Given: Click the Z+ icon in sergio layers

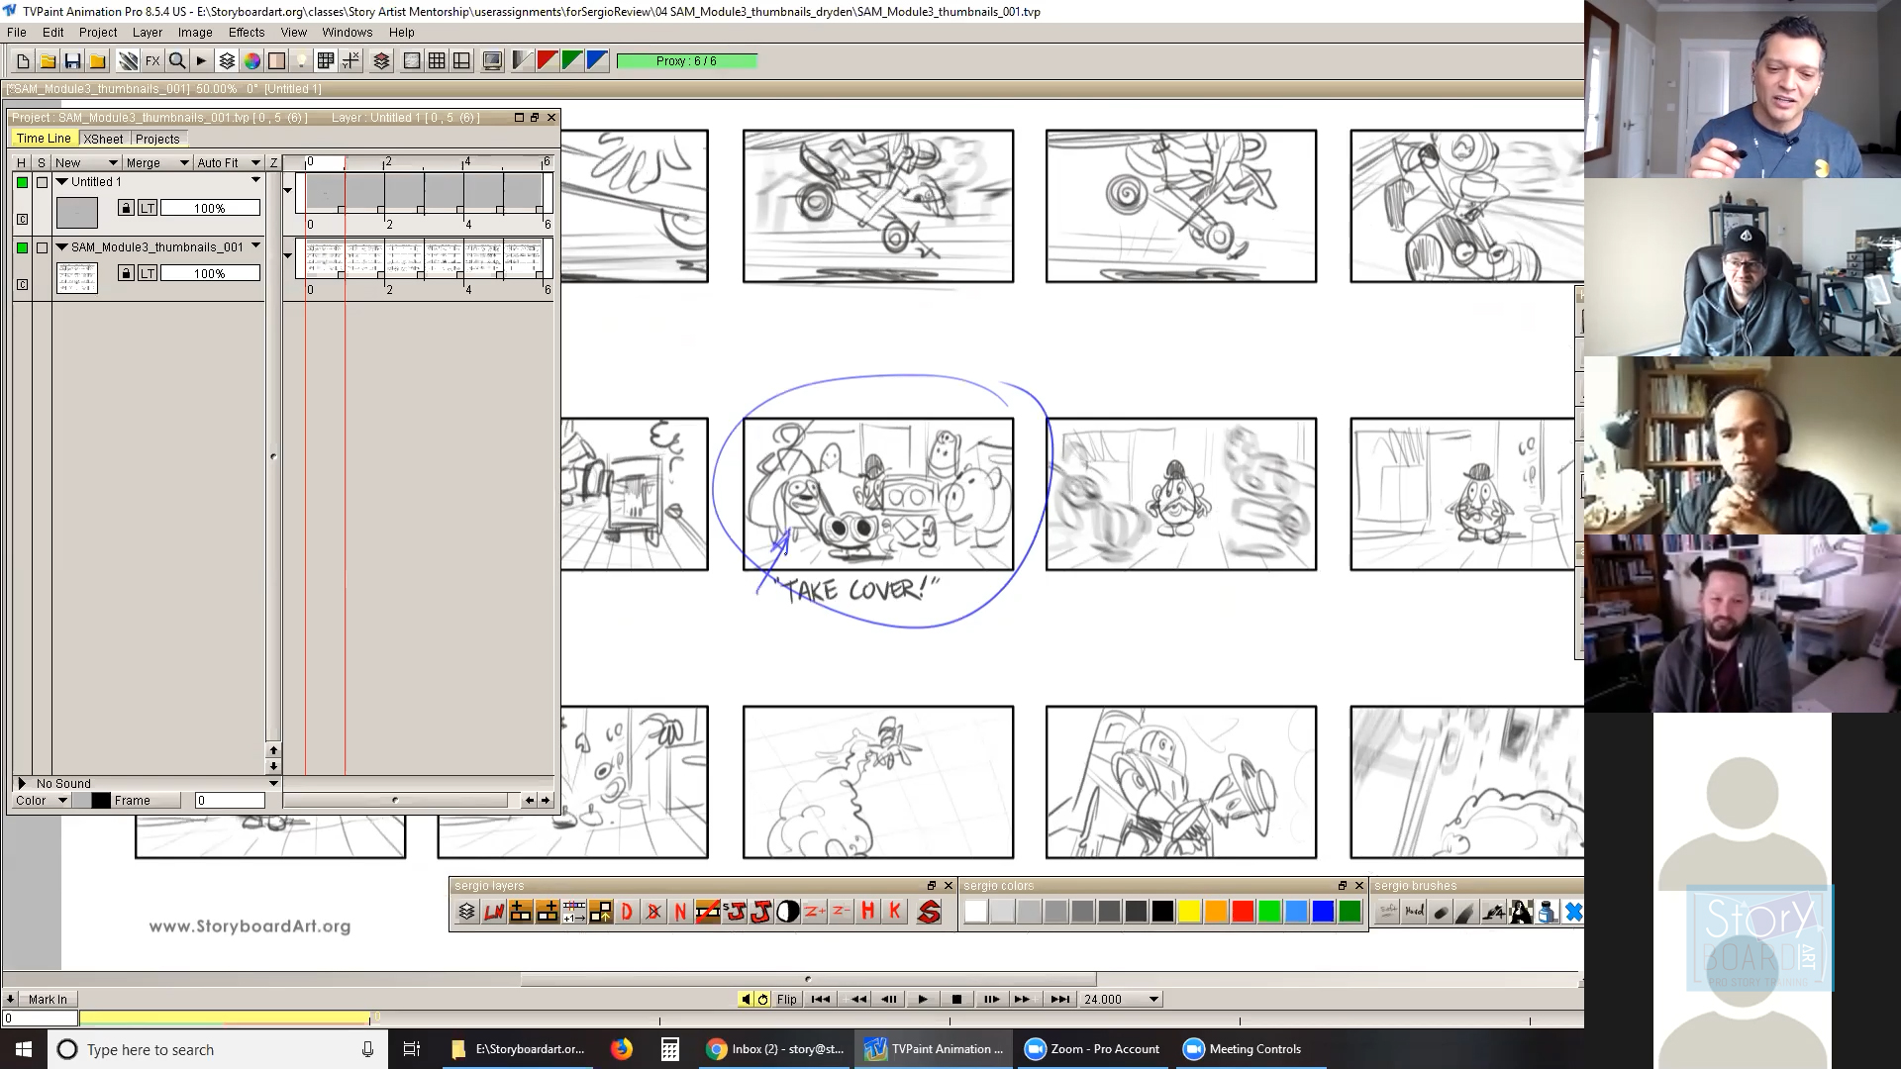Looking at the screenshot, I should coord(815,912).
